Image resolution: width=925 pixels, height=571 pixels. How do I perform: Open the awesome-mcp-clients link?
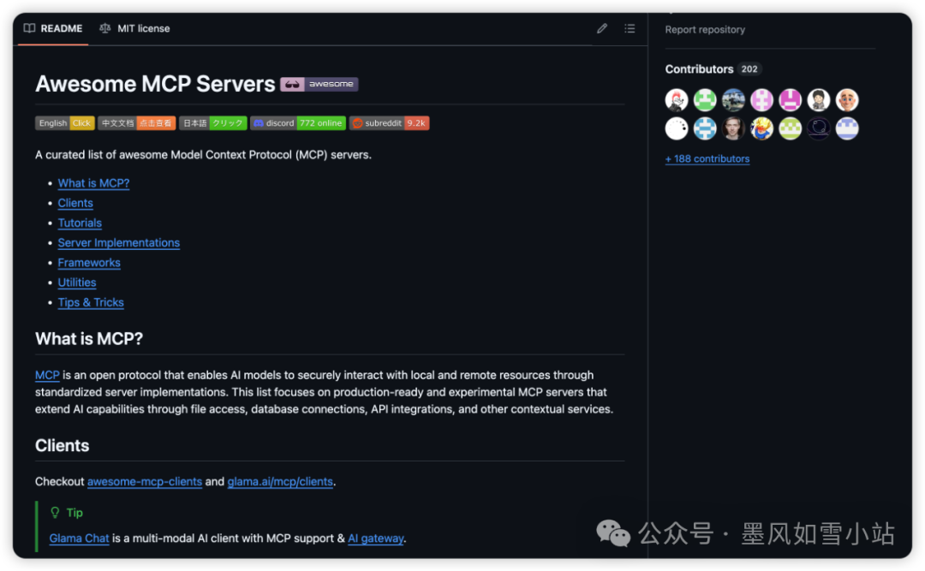(145, 482)
